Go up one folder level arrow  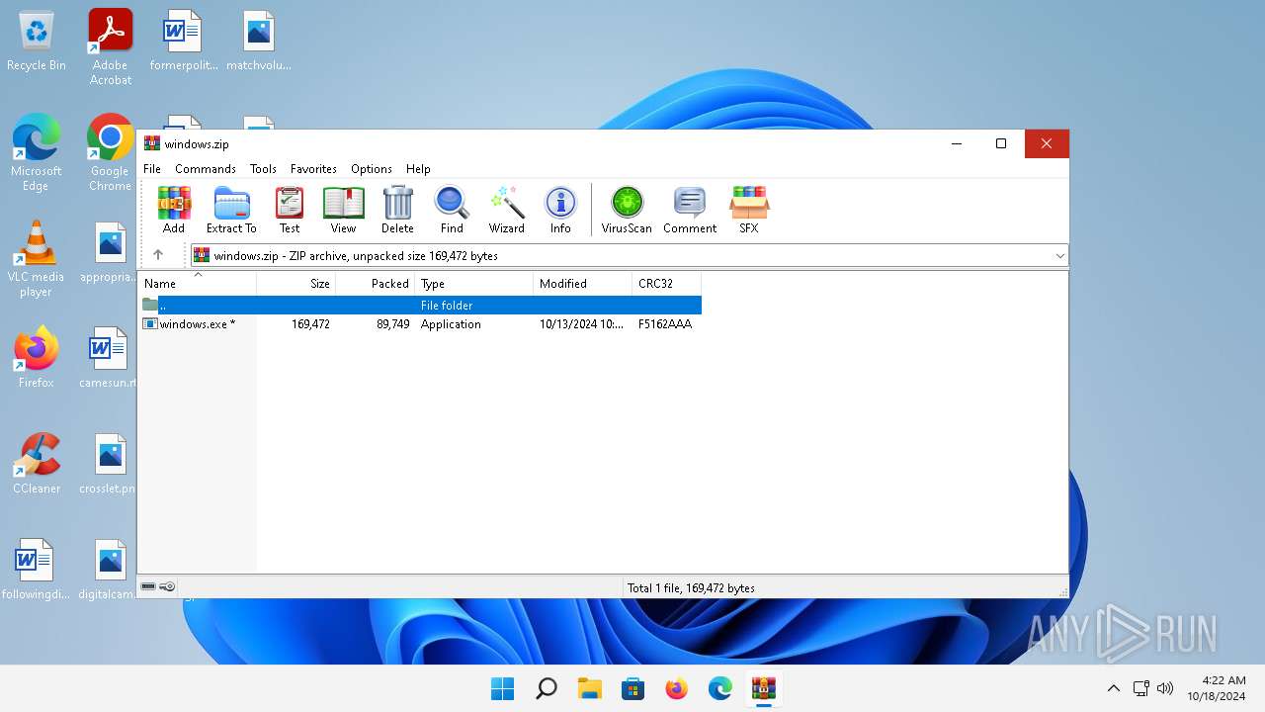158,255
